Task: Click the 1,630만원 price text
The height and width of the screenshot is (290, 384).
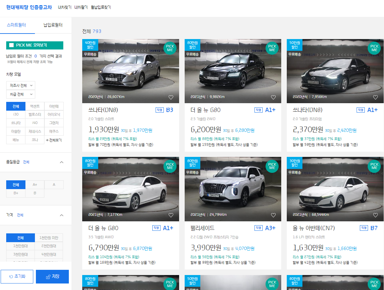Action: point(308,248)
